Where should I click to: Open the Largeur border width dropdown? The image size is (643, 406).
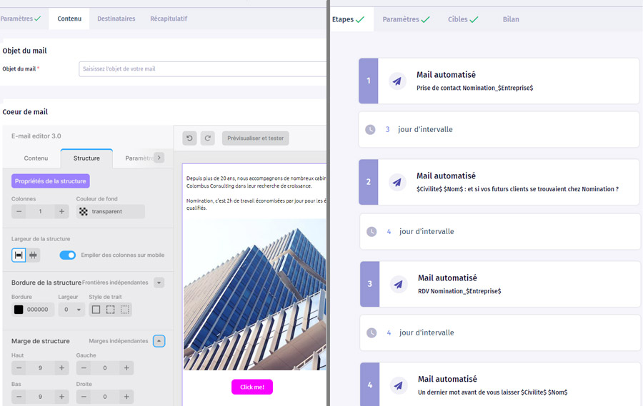click(x=71, y=310)
